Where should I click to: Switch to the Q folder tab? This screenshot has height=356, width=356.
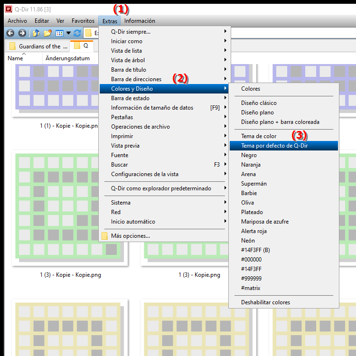click(x=82, y=46)
